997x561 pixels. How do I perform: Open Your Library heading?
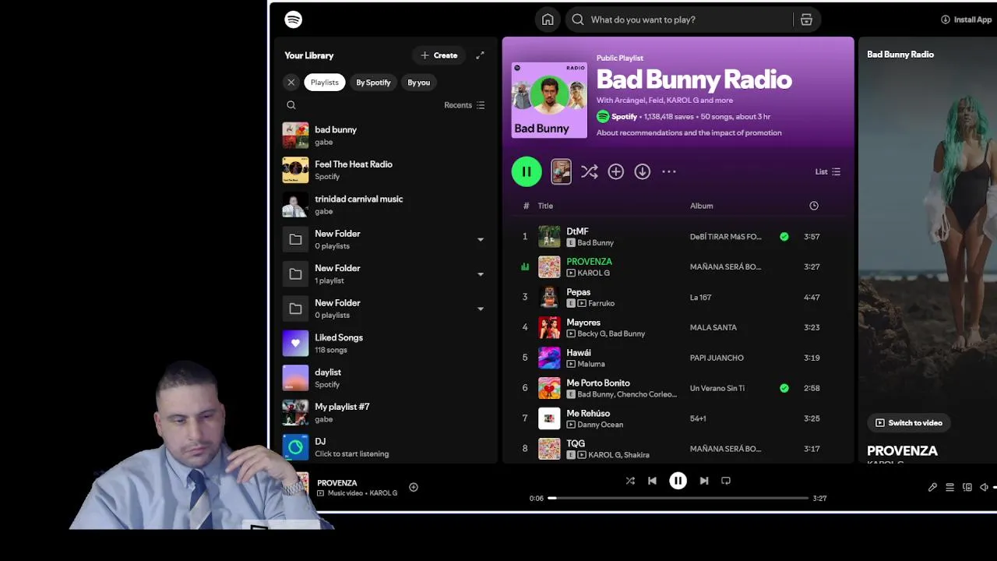click(309, 55)
